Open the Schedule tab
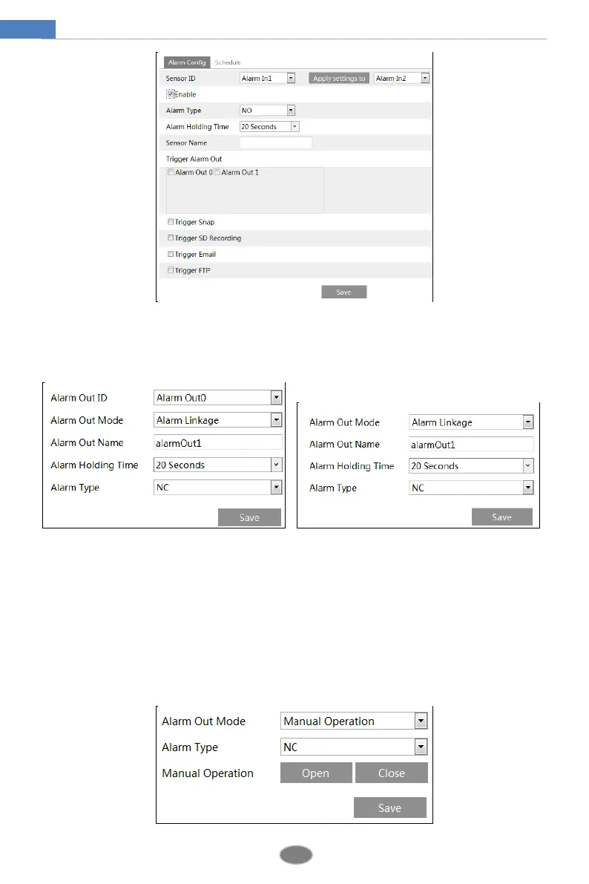This screenshot has width=589, height=884. click(x=228, y=62)
